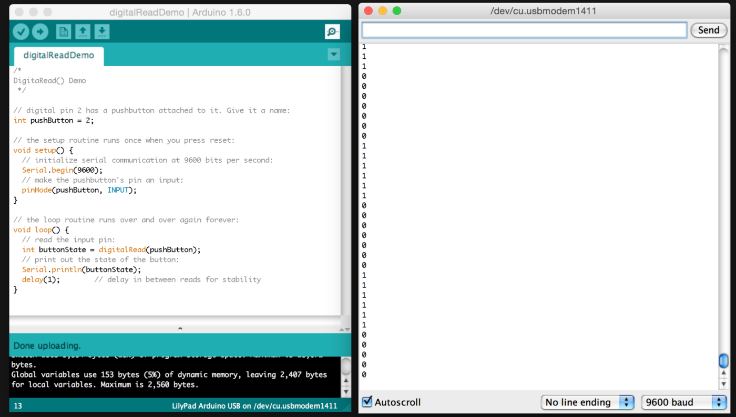736x417 pixels.
Task: Click the 'void setup() {' line
Action: pos(43,150)
